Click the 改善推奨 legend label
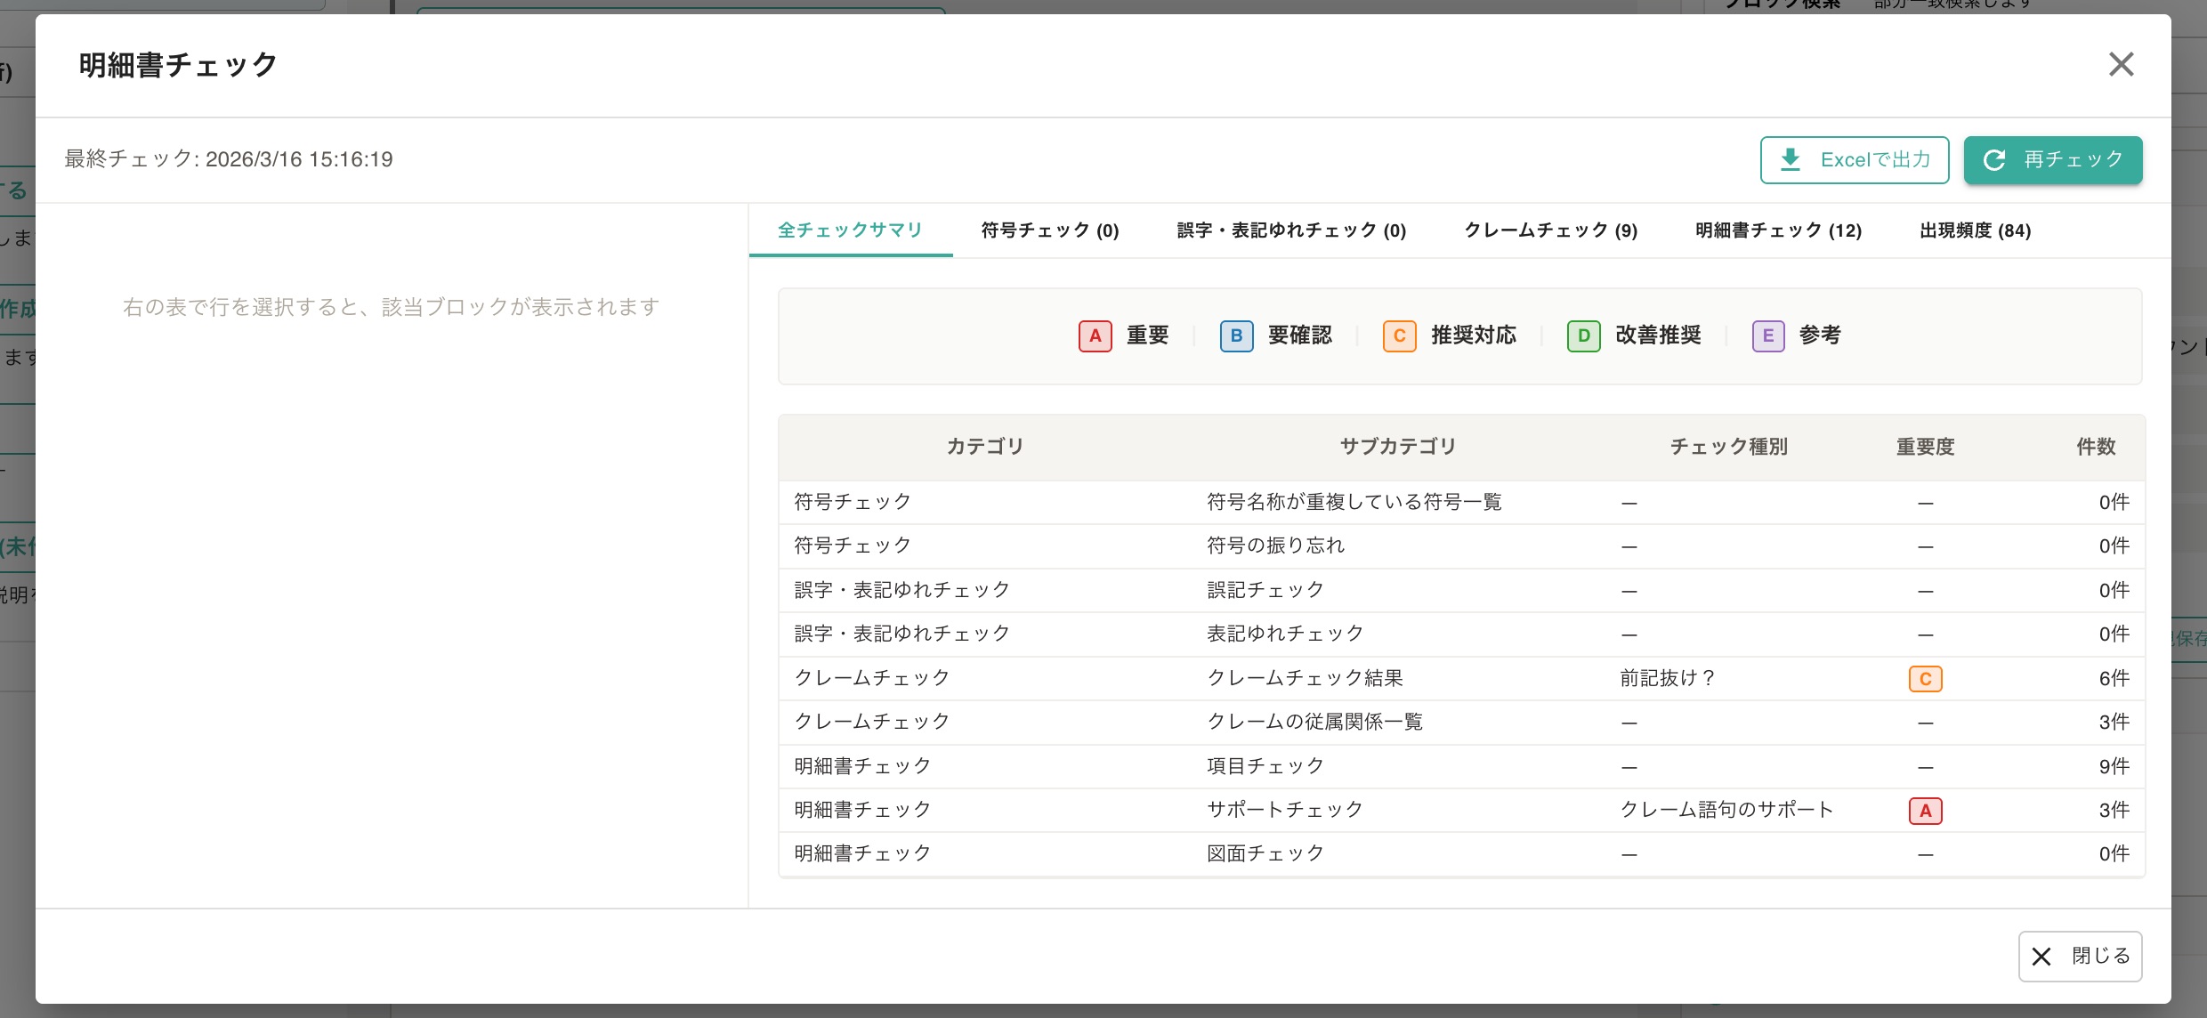 (x=1658, y=335)
